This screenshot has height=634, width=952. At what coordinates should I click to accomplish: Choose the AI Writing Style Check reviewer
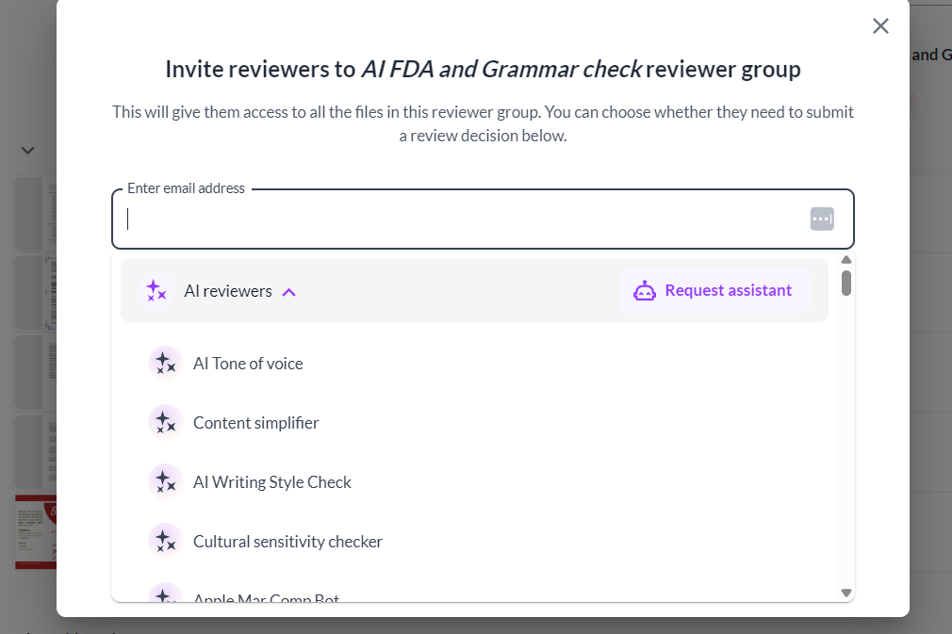[x=272, y=482]
